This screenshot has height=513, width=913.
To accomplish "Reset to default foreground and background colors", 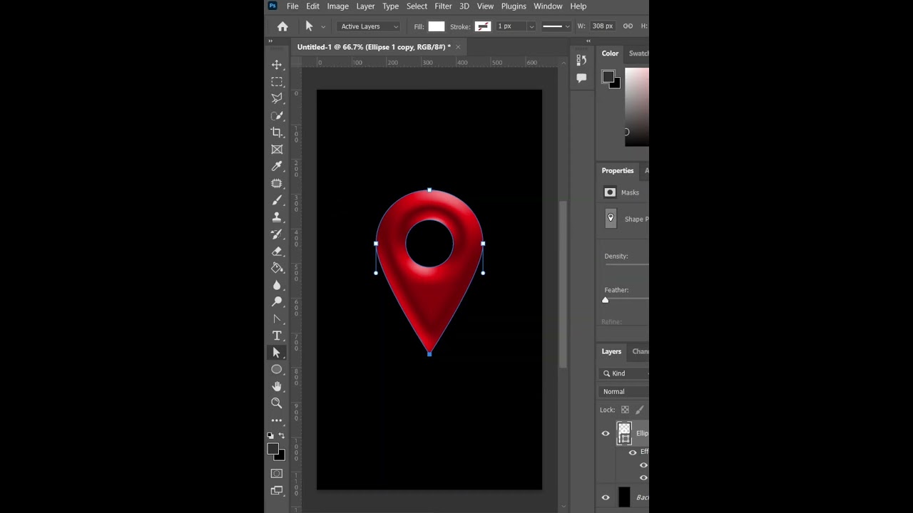I will [x=270, y=435].
